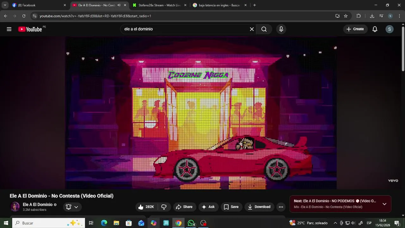405x228 pixels.
Task: Click the vevo logo on the video
Action: (393, 180)
